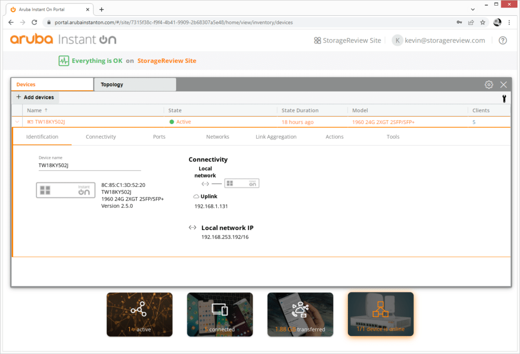Select the Actions tab
This screenshot has height=354, width=520.
pos(335,137)
